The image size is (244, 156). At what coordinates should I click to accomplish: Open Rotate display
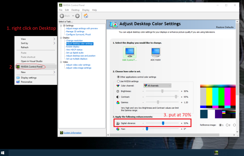pos(73,46)
